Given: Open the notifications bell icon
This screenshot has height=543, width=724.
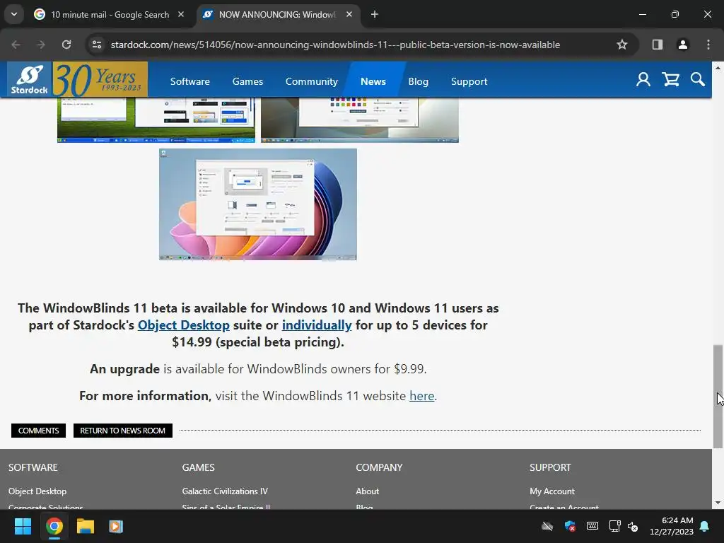Looking at the screenshot, I should [x=705, y=526].
